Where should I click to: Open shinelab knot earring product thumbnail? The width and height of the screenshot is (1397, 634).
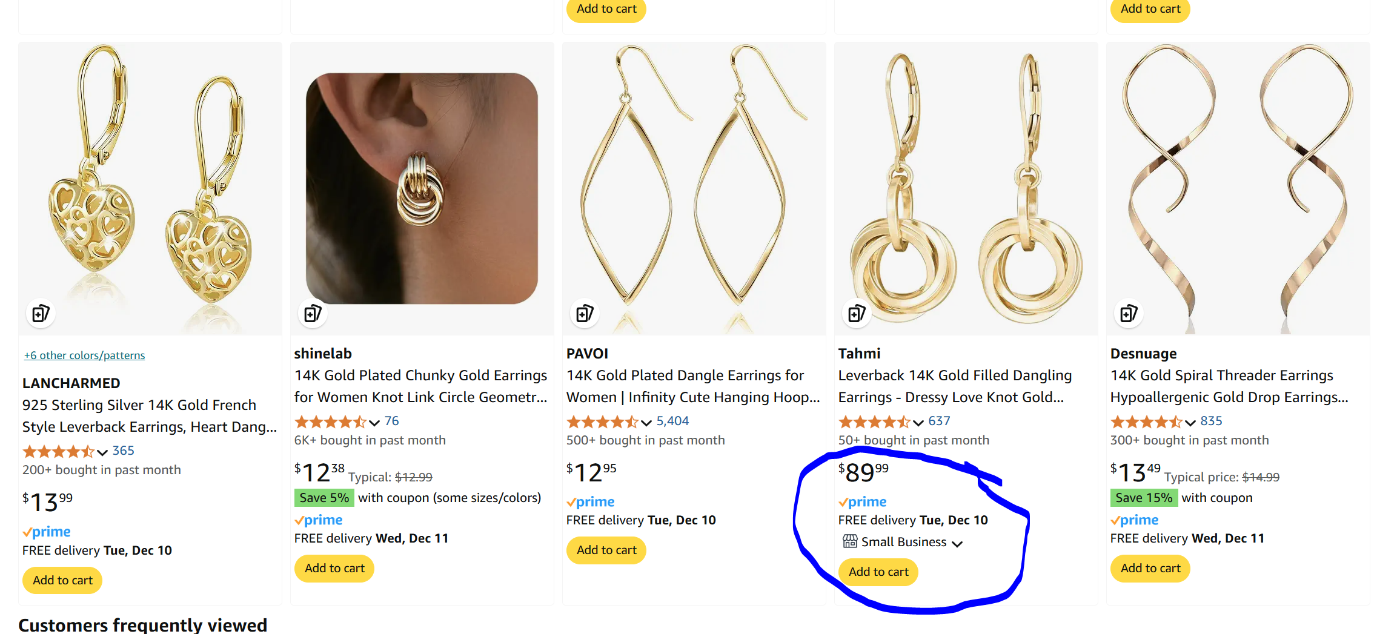pyautogui.click(x=422, y=188)
